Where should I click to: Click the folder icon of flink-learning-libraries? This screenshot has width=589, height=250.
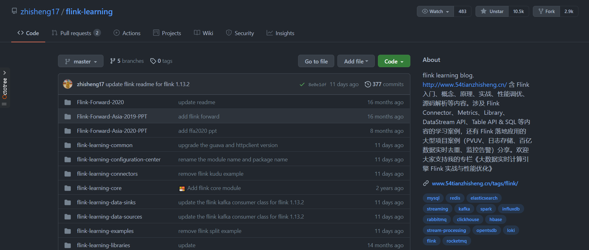tap(68, 245)
